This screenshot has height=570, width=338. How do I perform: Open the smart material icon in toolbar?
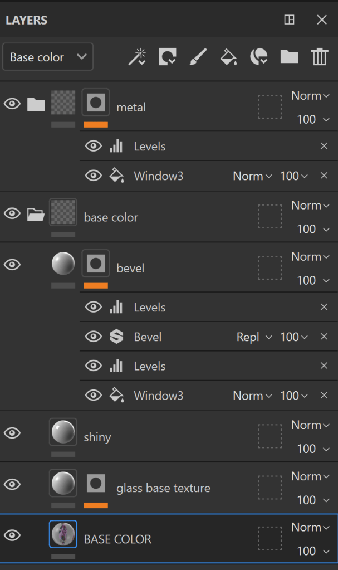258,57
